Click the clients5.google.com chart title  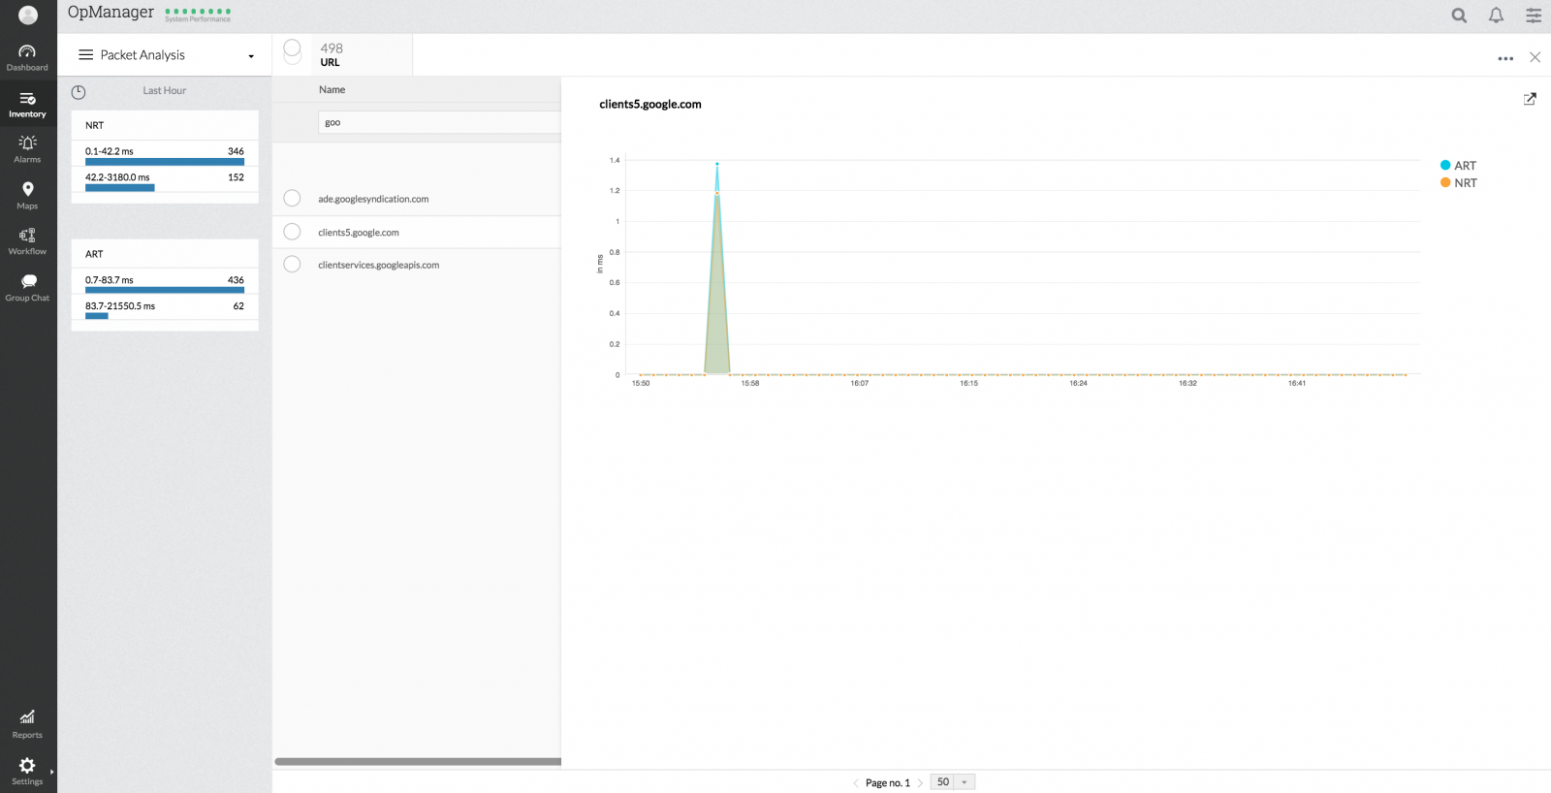650,105
